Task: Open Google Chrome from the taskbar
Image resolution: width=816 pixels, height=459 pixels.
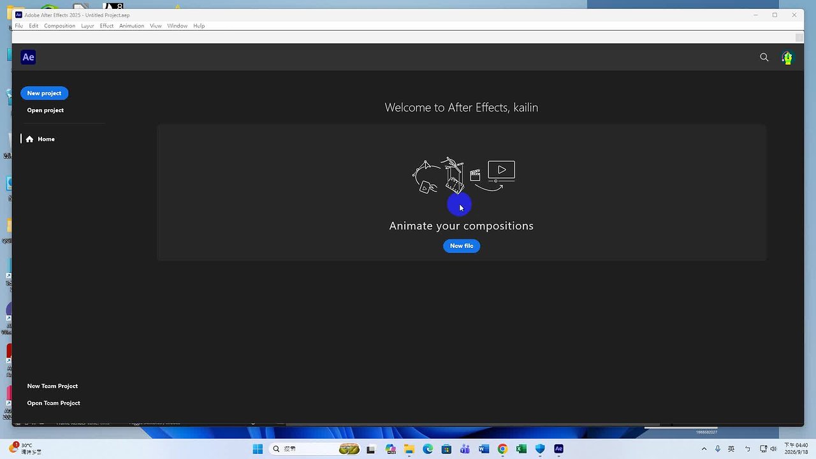Action: (502, 449)
